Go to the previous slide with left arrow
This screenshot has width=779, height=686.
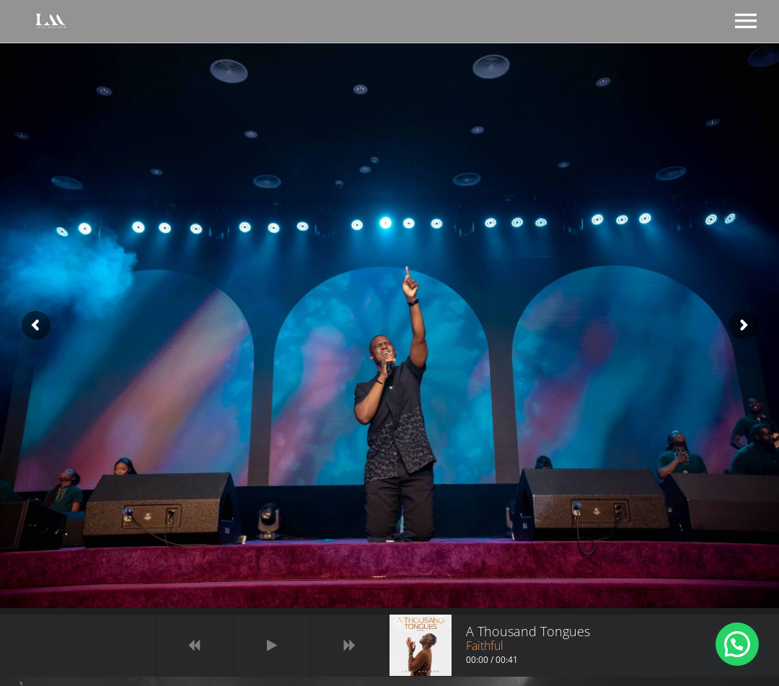pyautogui.click(x=36, y=325)
